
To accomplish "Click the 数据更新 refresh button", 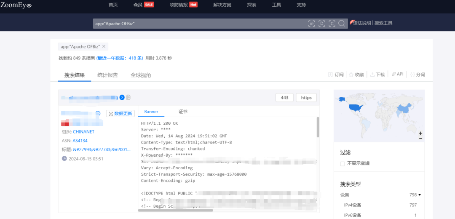I will (x=120, y=113).
